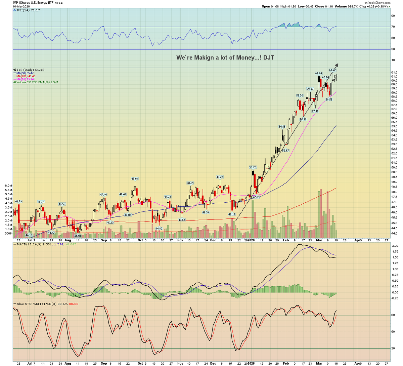
Task: Click the 52.67 price label
Action: click(285, 151)
